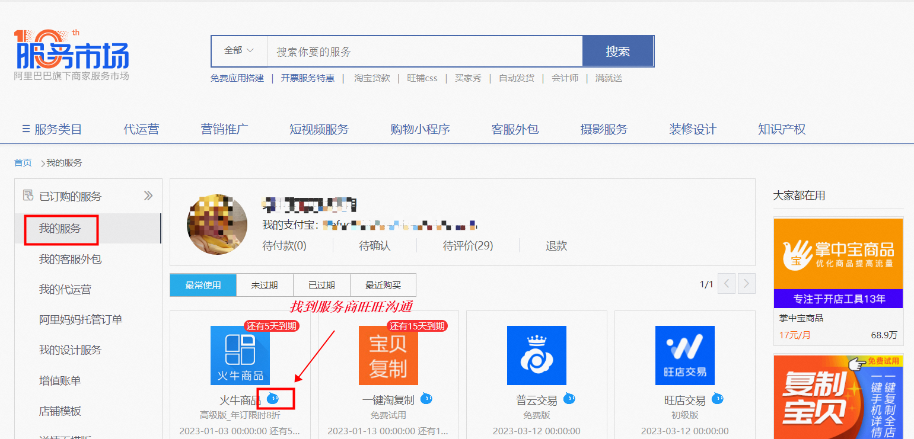The image size is (914, 439).
Task: Go to 代运营 in navigation
Action: point(141,129)
